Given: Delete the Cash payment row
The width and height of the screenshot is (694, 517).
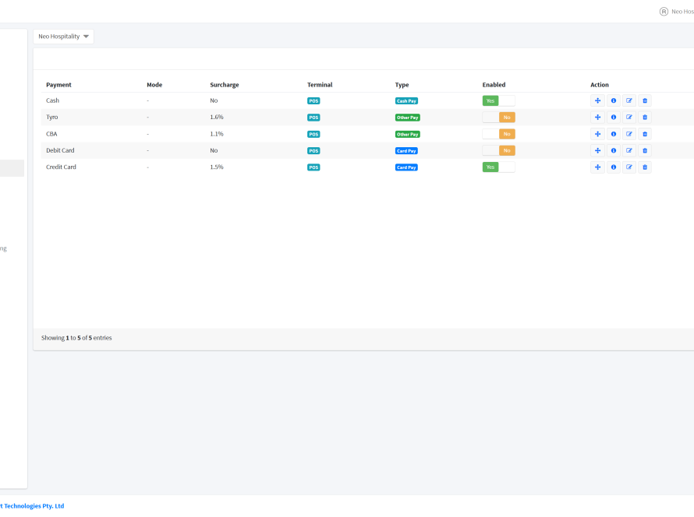Looking at the screenshot, I should point(645,100).
